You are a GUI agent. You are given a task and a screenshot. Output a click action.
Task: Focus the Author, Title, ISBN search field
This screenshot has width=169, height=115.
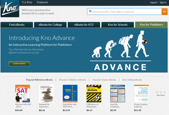tap(124, 12)
